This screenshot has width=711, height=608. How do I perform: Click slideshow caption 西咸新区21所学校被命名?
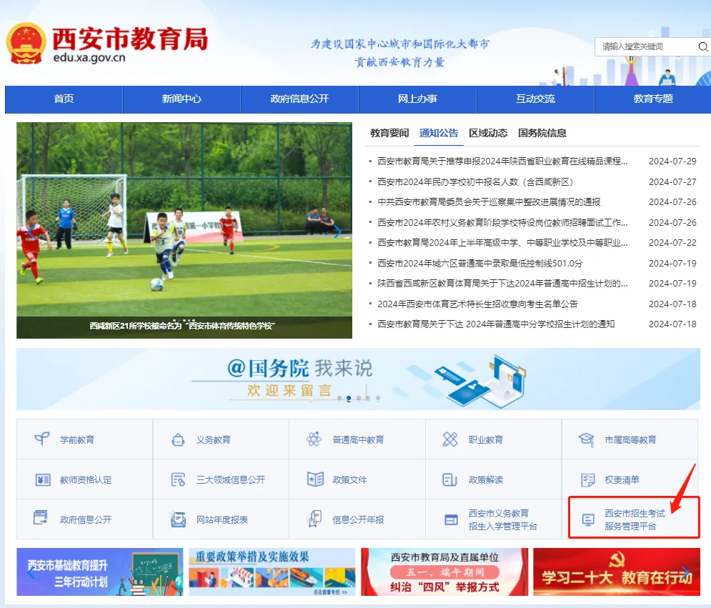point(182,326)
